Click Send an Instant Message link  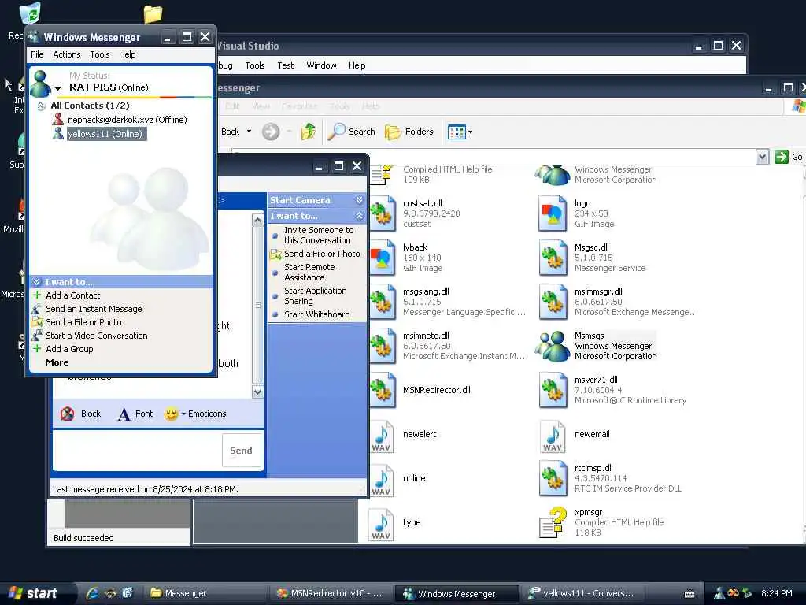(94, 309)
